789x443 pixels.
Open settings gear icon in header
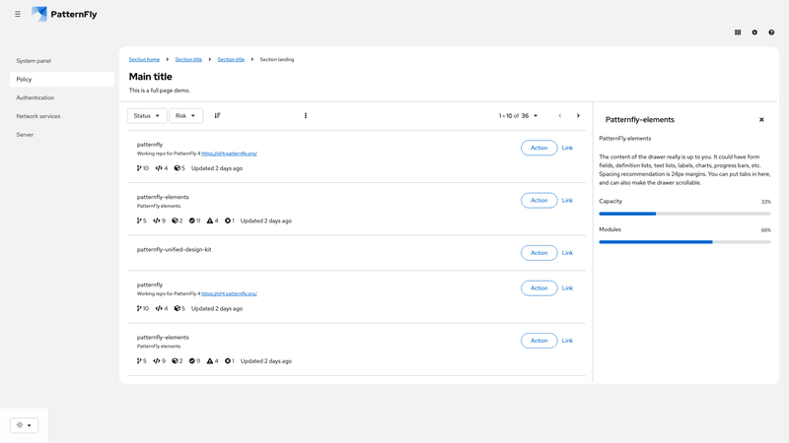tap(754, 32)
